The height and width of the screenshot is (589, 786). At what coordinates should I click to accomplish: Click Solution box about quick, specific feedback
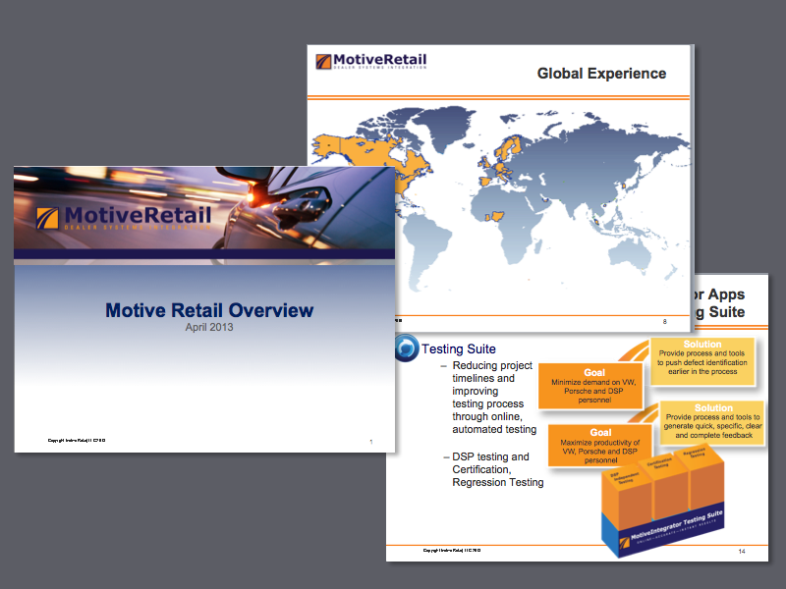coord(712,422)
